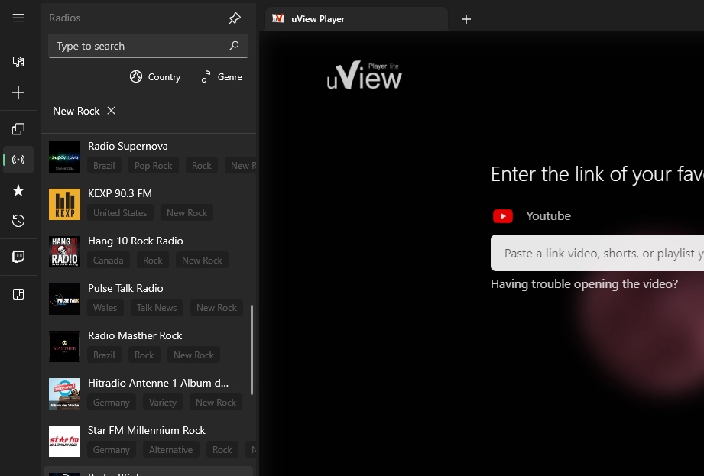Click Brazil tag under Radio Supernova
Image resolution: width=704 pixels, height=476 pixels.
104,166
